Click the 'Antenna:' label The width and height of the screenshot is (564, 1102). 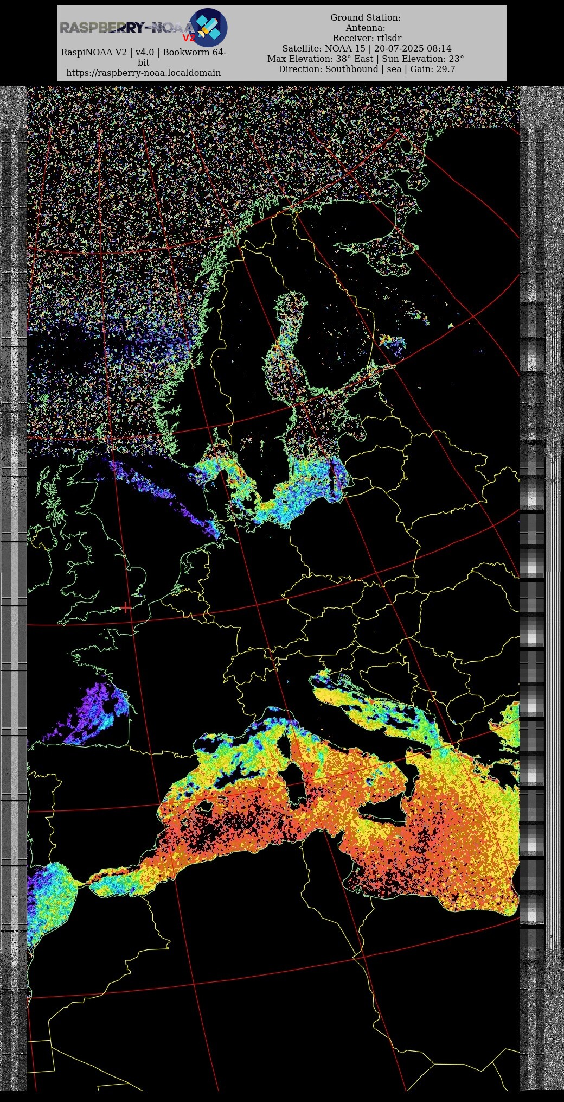tap(366, 28)
